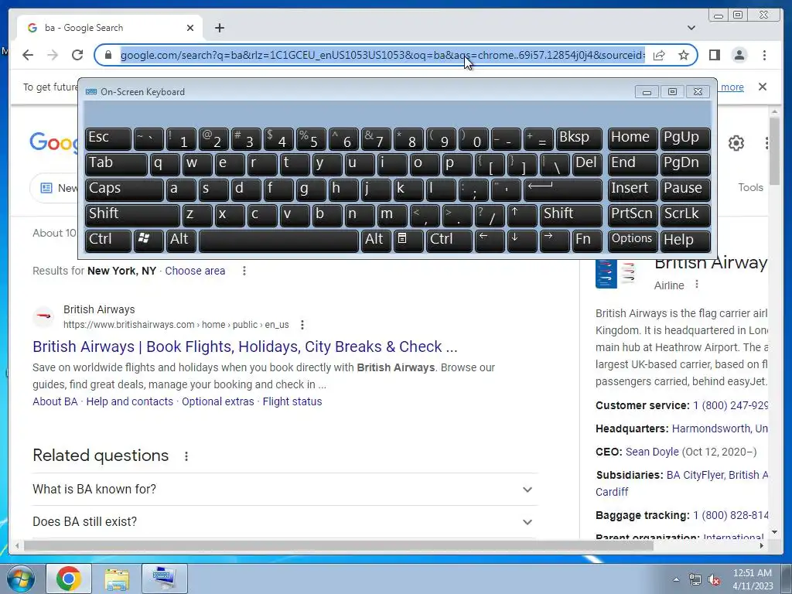Toggle the Caps key on keyboard
The image size is (792, 594).
tap(125, 190)
